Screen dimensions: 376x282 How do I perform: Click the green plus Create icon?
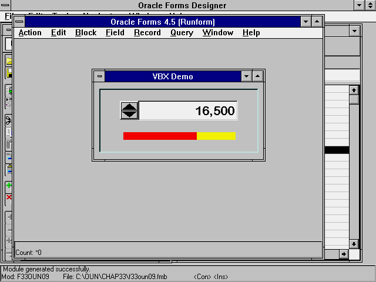click(9, 186)
